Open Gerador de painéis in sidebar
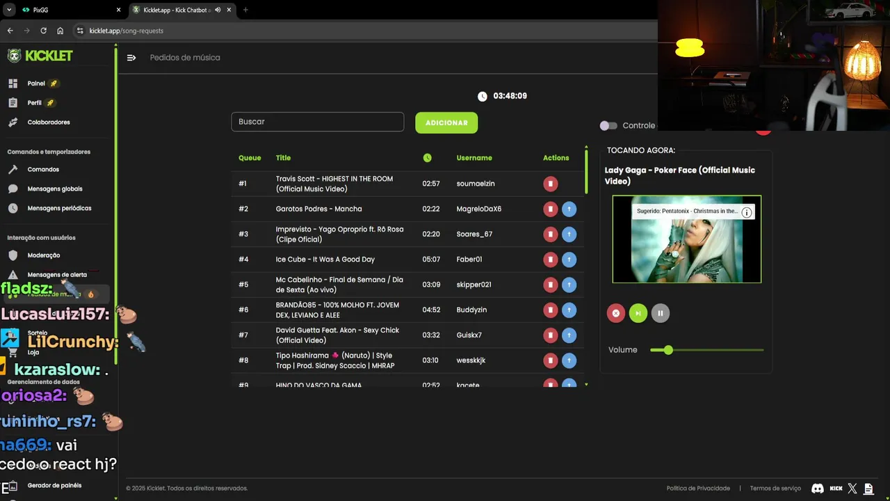890x501 pixels. (54, 486)
